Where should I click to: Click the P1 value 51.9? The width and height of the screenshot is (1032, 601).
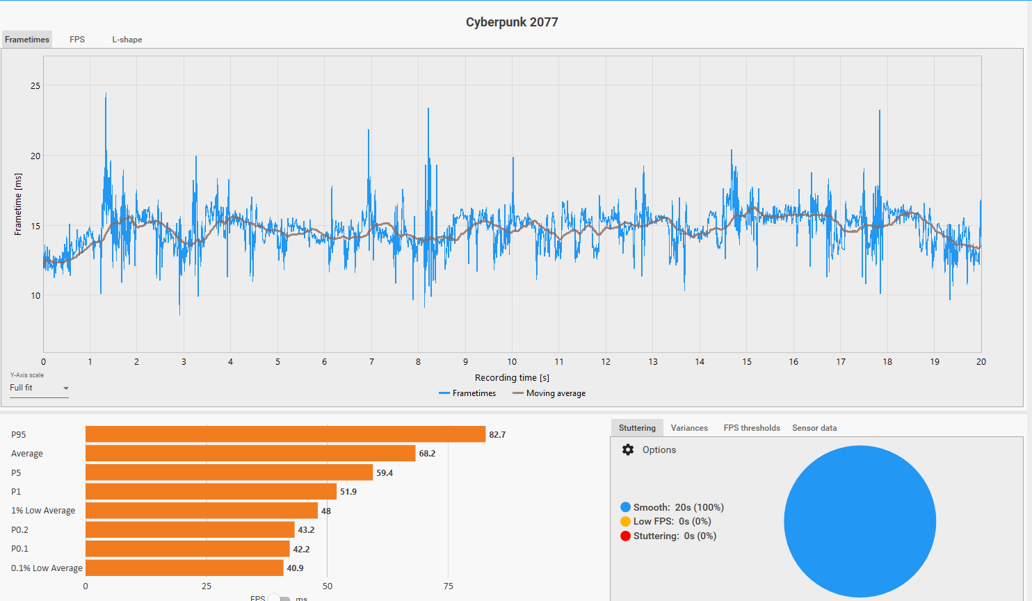(x=348, y=491)
